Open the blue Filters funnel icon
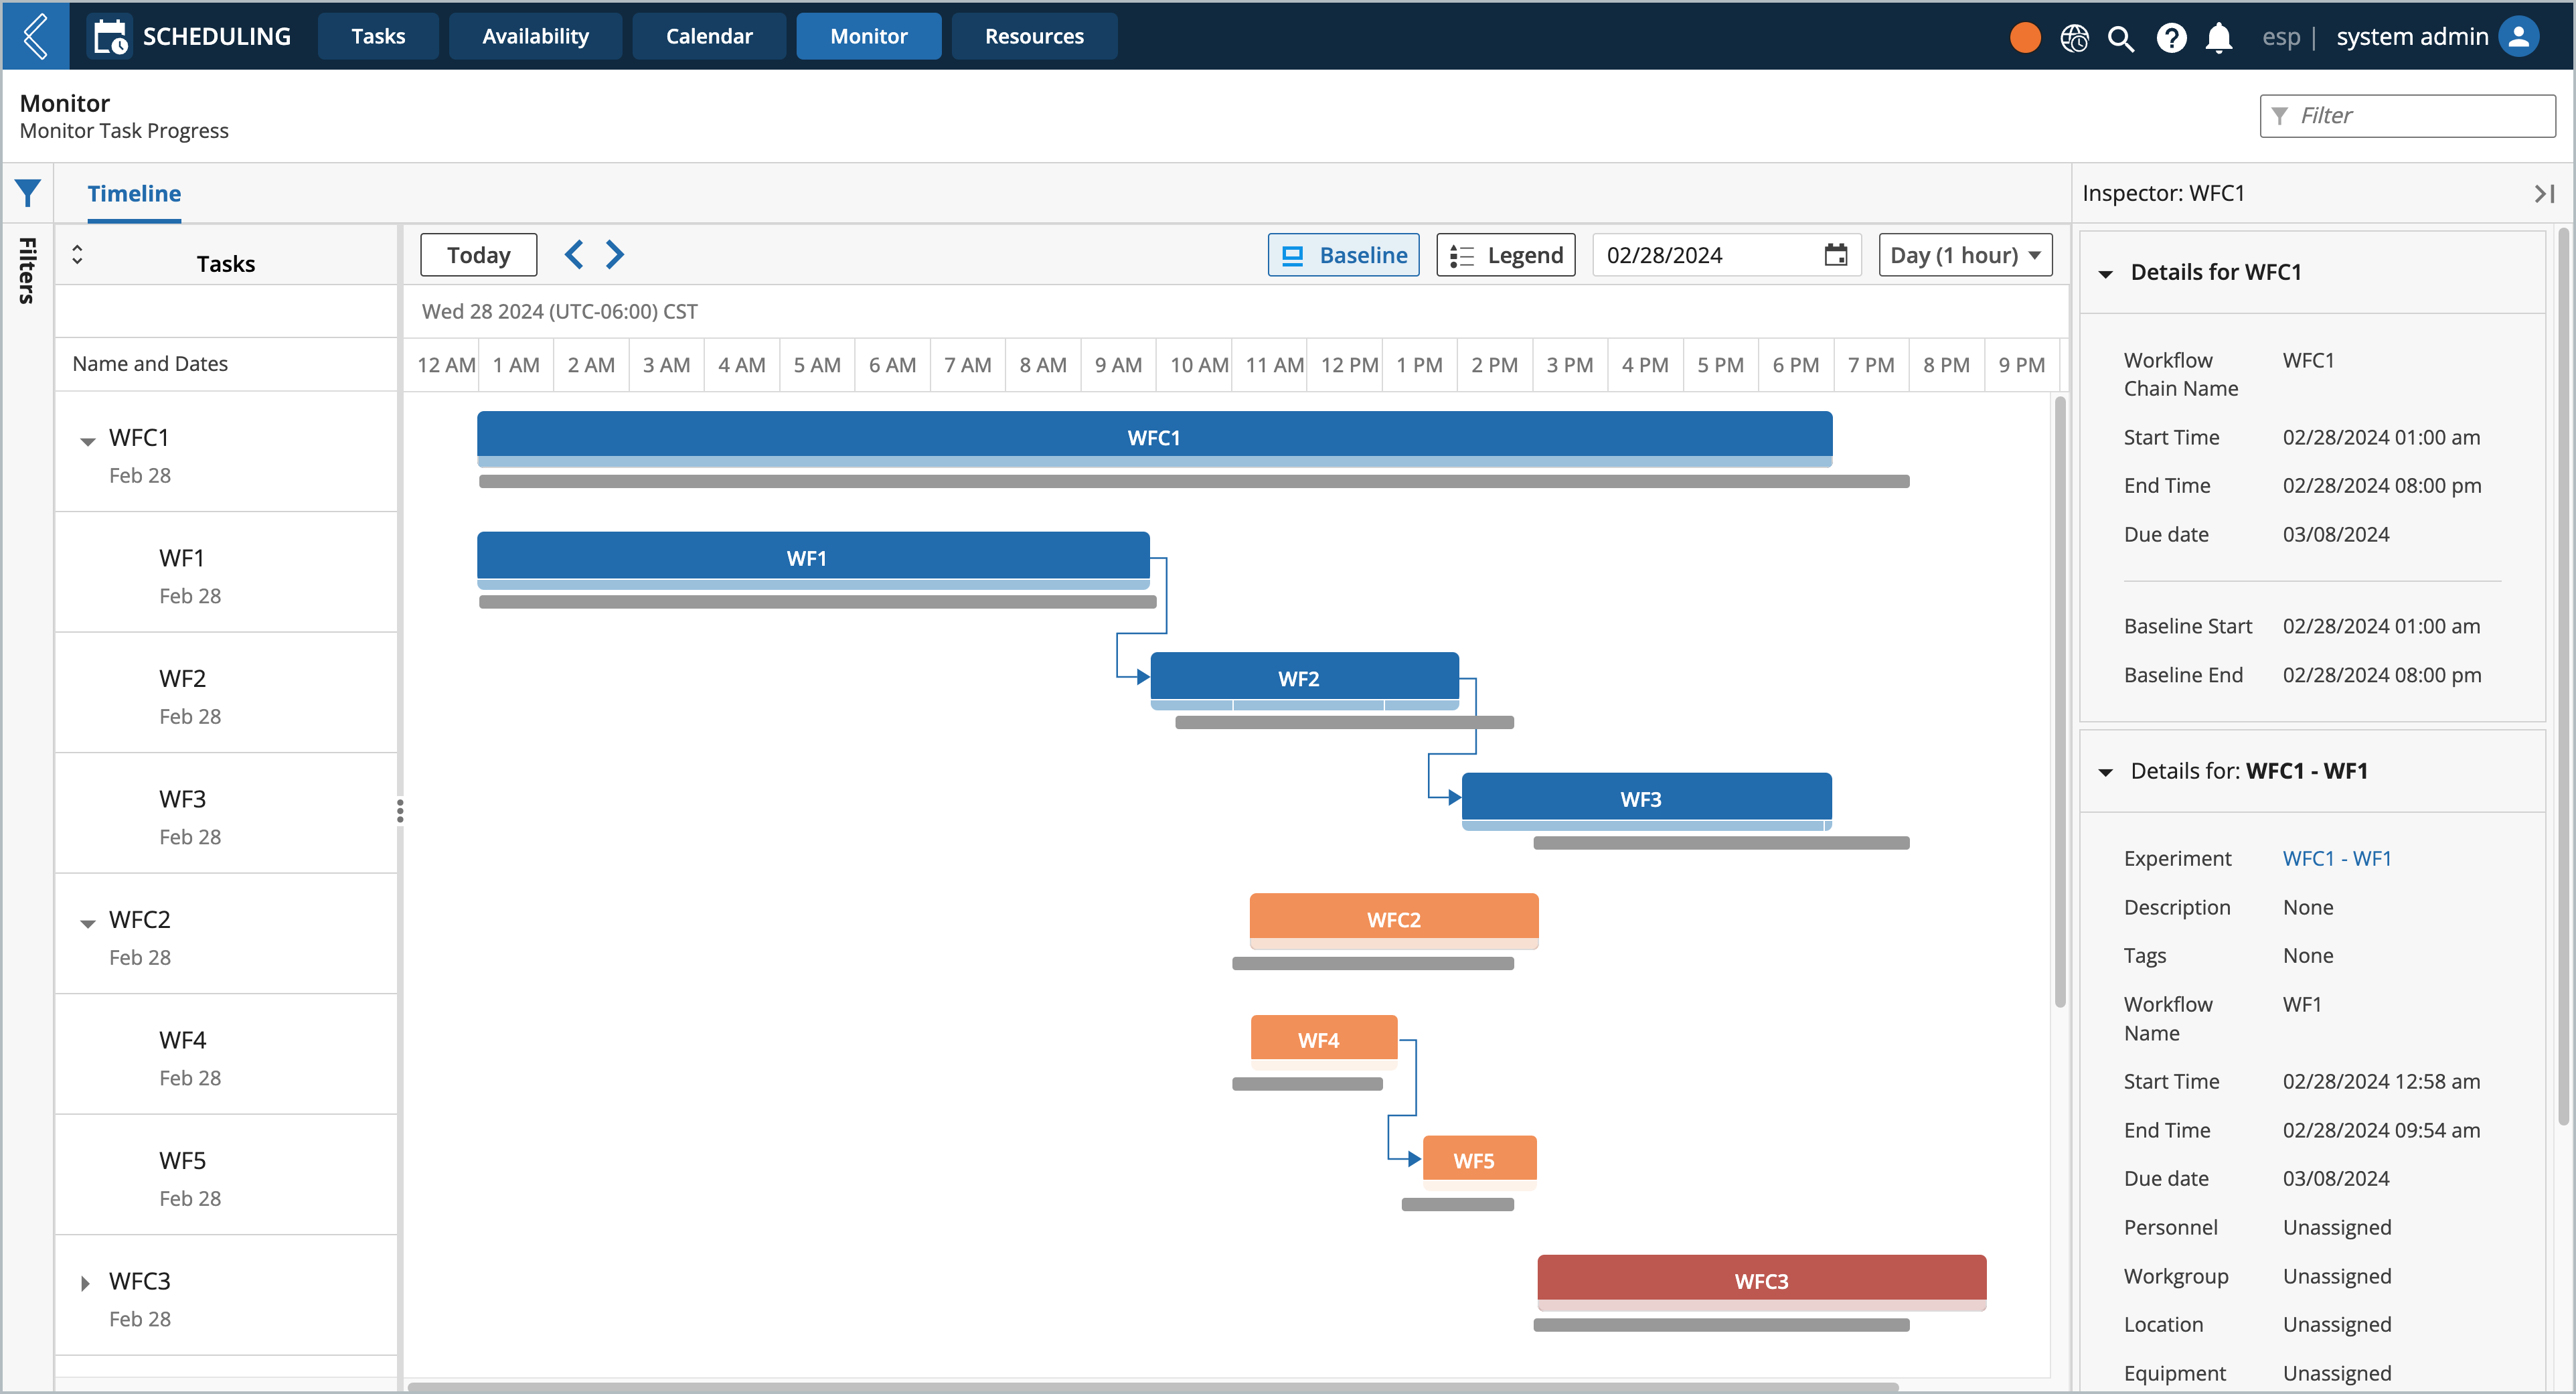 28,193
